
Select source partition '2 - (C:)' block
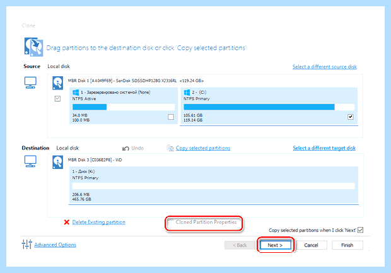point(269,106)
